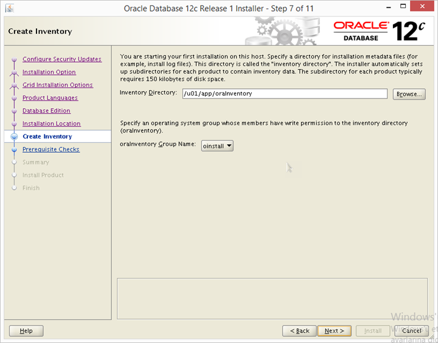Go back to the previous step
This screenshot has height=343, width=438.
point(299,331)
